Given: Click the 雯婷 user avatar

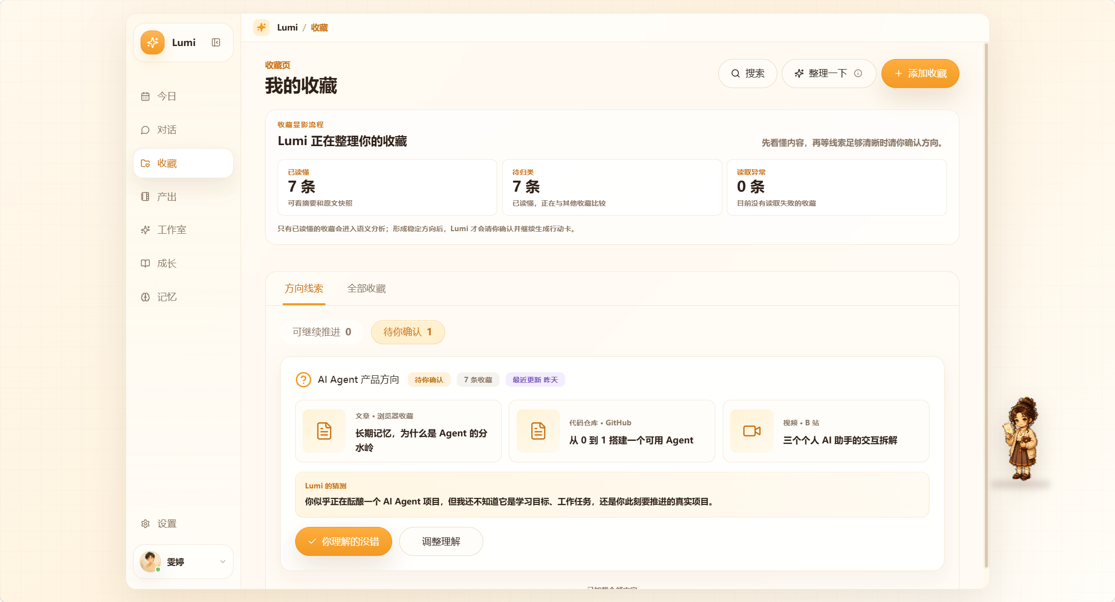Looking at the screenshot, I should tap(150, 562).
